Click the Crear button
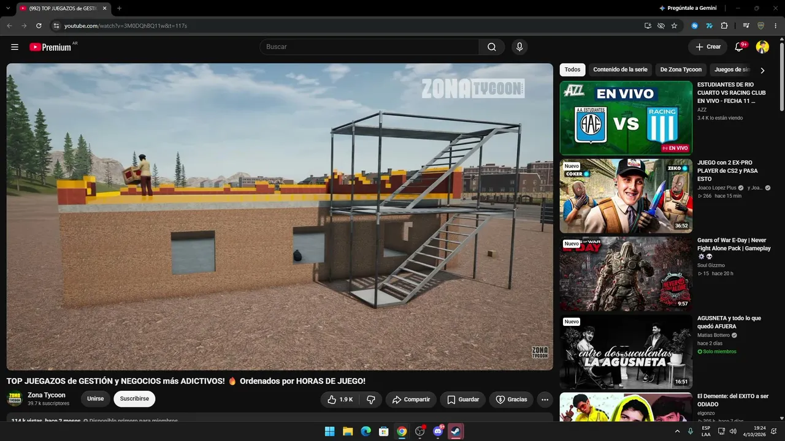 click(708, 47)
